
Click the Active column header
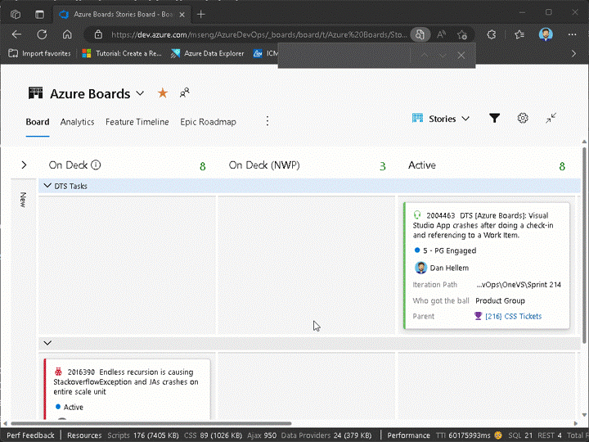[422, 165]
